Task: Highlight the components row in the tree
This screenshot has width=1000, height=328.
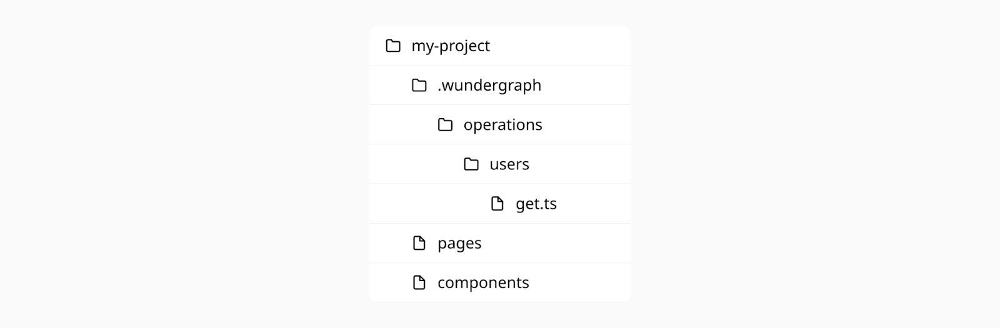Action: pos(500,282)
